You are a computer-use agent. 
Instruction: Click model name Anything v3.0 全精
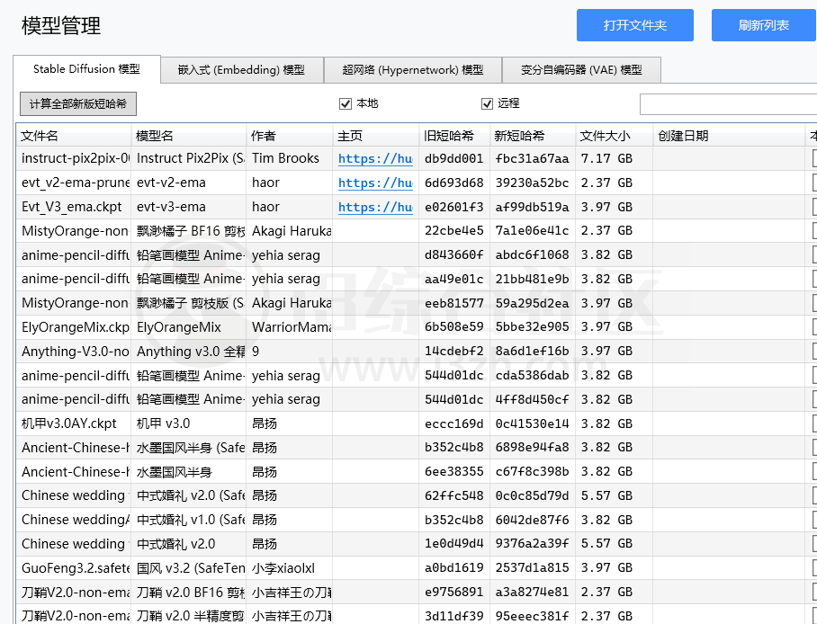coord(189,351)
